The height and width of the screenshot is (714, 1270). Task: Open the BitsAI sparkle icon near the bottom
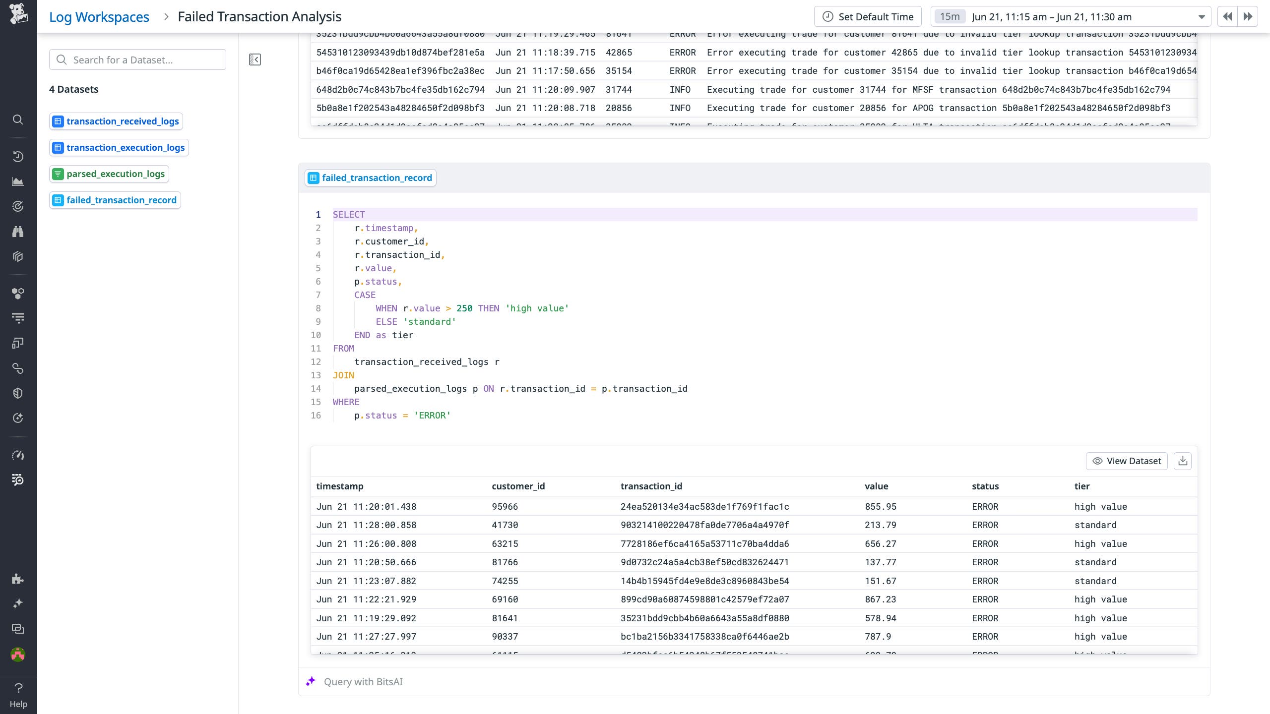pyautogui.click(x=18, y=603)
